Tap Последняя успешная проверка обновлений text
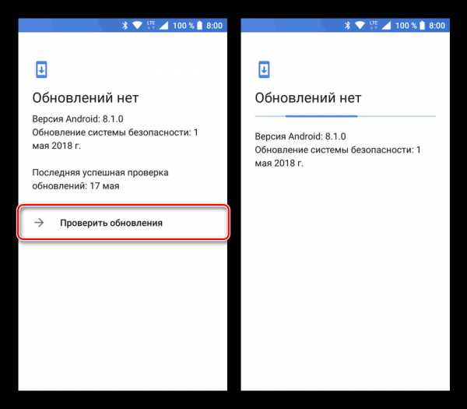 click(x=100, y=179)
